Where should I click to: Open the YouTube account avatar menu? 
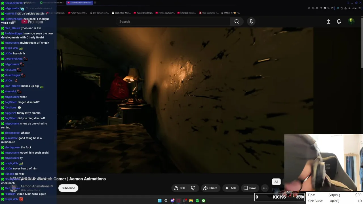pos(351,22)
